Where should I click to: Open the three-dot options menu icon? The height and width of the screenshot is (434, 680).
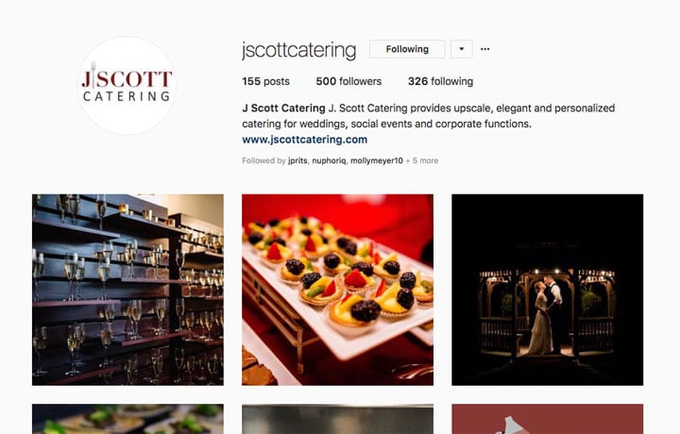(484, 49)
